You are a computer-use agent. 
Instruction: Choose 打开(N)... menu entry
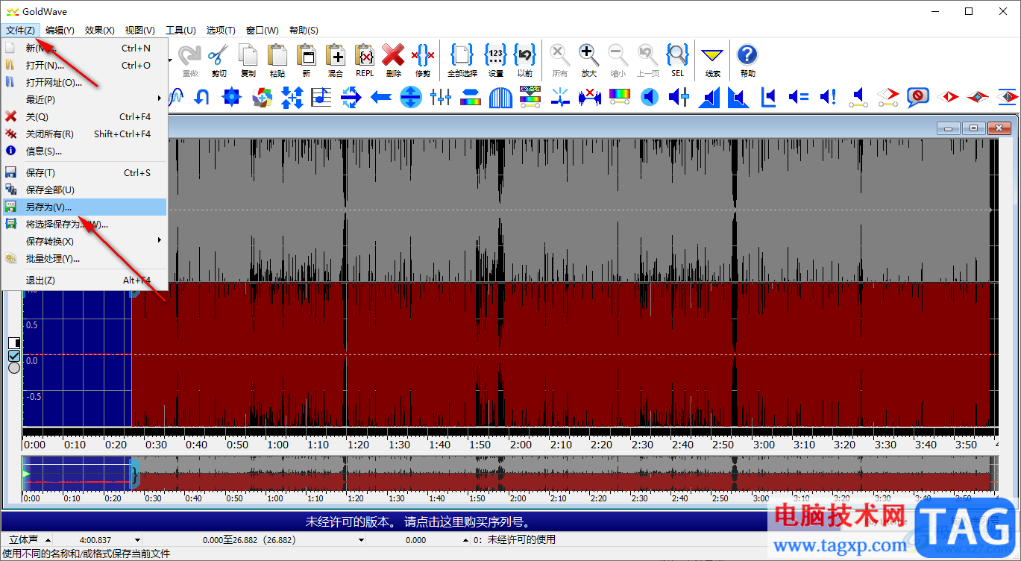84,65
